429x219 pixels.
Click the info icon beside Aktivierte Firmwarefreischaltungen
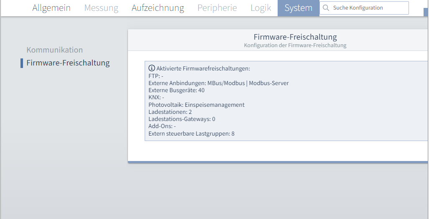point(152,68)
